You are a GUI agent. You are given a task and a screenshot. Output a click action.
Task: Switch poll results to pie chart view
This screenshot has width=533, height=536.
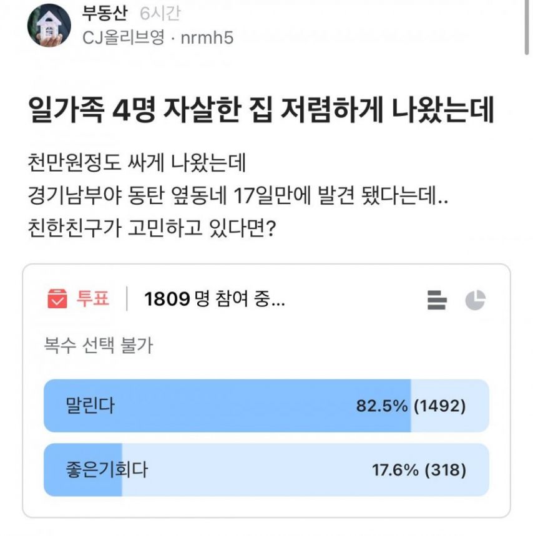(475, 300)
